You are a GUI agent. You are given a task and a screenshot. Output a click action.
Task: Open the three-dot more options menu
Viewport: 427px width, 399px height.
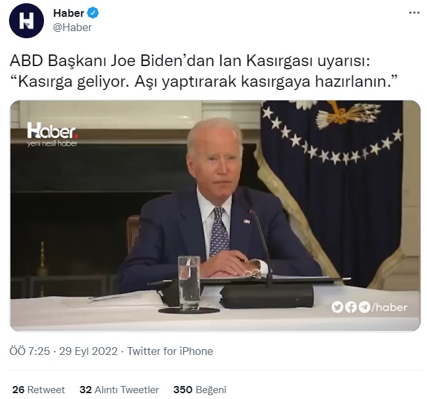point(414,12)
